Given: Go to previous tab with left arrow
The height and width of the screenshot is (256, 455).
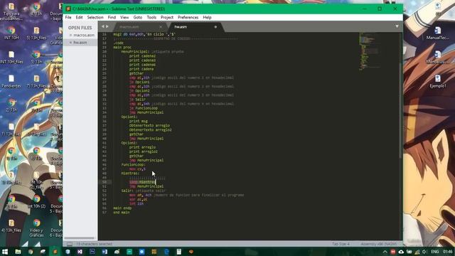Looking at the screenshot, I should [x=102, y=26].
